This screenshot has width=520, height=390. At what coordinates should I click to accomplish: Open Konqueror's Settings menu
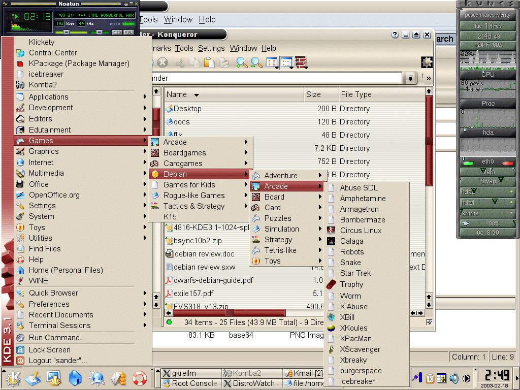211,48
